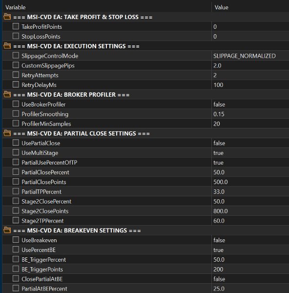The image size is (289, 293).
Task: Edit the PartialClosePercent value 50.0
Action: pos(219,172)
